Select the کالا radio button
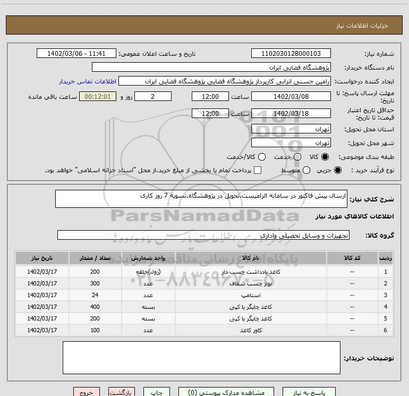This screenshot has height=396, width=409. (325, 157)
